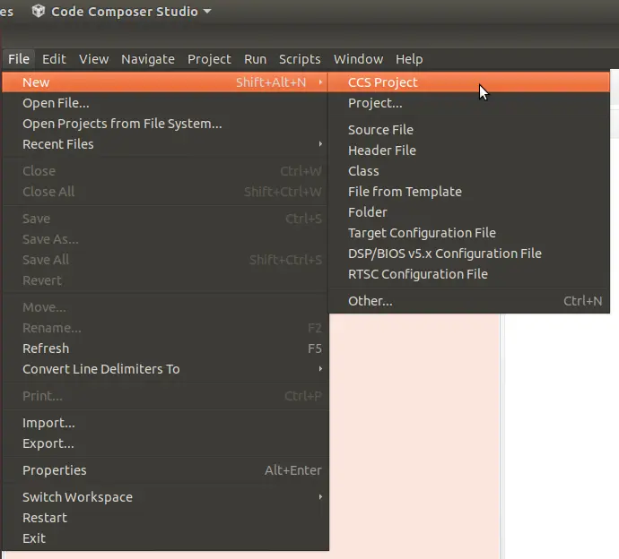The width and height of the screenshot is (619, 559).
Task: Create a new Folder
Action: pyautogui.click(x=469, y=212)
